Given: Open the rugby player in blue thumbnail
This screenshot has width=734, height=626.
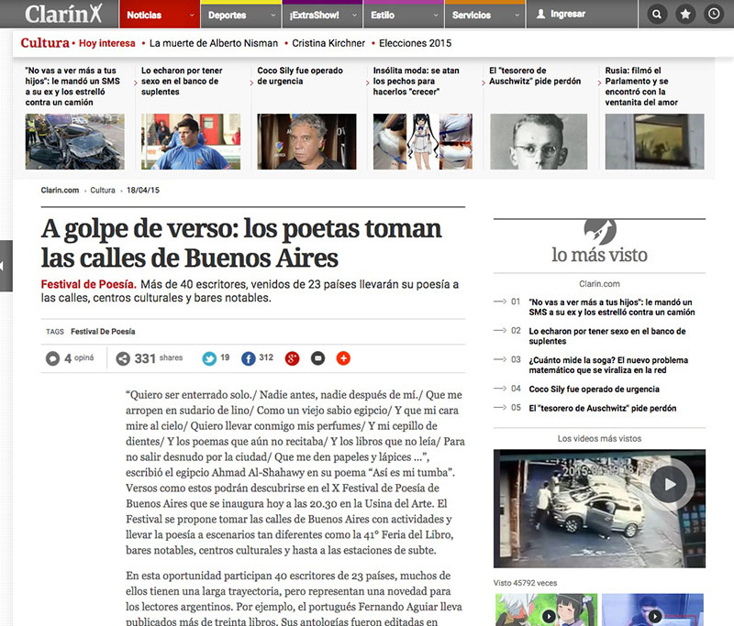Looking at the screenshot, I should coord(191,142).
